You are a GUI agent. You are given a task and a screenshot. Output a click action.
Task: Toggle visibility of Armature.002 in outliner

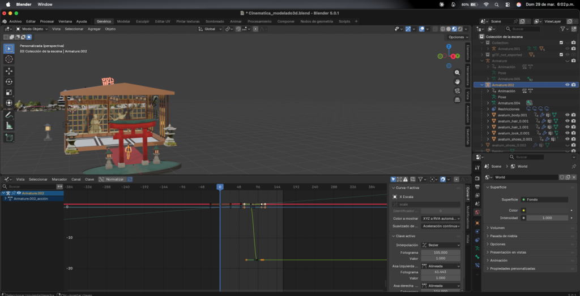click(x=567, y=85)
